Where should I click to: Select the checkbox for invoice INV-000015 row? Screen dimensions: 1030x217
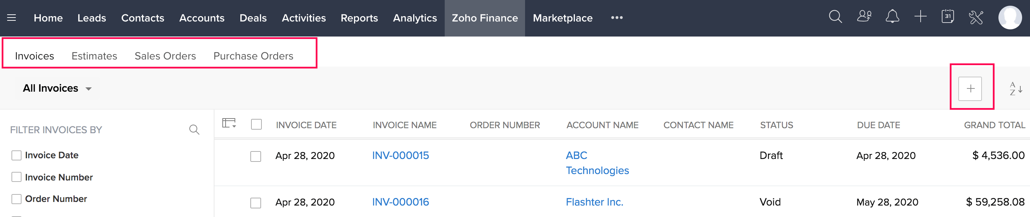[x=256, y=155]
